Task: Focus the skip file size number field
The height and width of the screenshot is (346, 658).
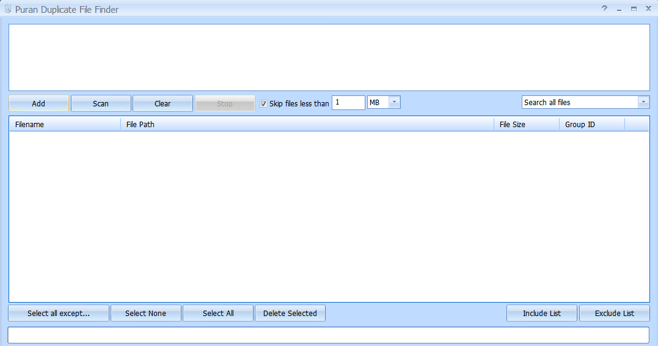Action: [x=348, y=103]
